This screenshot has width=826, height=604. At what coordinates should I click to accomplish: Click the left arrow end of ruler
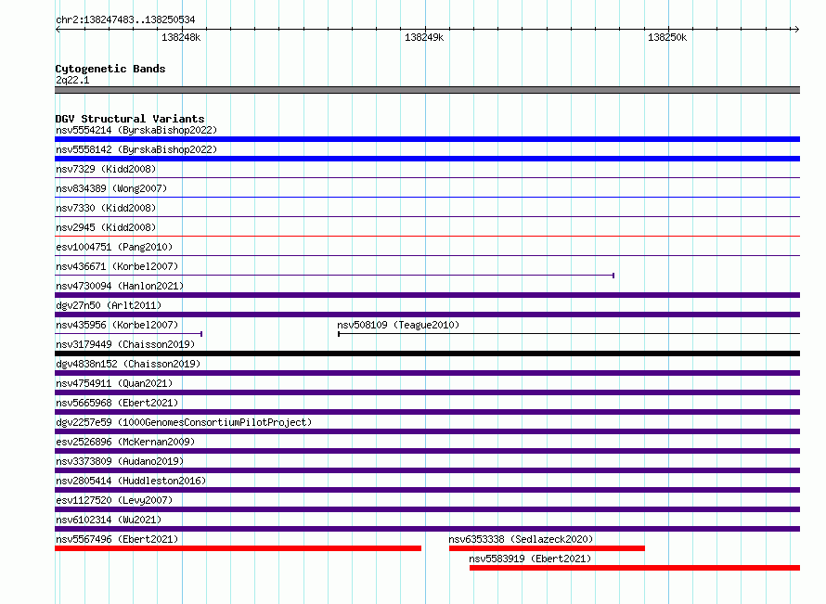click(58, 30)
